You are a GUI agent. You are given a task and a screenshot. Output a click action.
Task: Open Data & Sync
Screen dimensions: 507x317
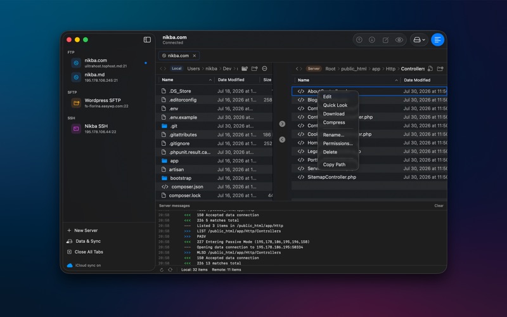(84, 241)
